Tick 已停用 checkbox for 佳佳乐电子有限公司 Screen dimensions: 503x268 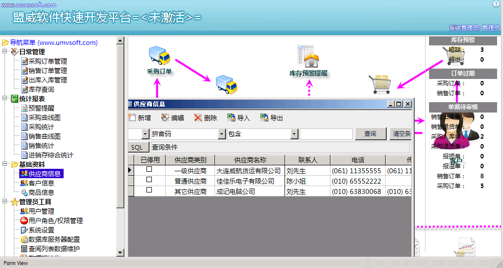pyautogui.click(x=149, y=180)
